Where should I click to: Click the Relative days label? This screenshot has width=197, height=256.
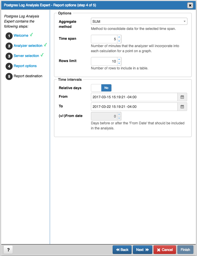70,88
